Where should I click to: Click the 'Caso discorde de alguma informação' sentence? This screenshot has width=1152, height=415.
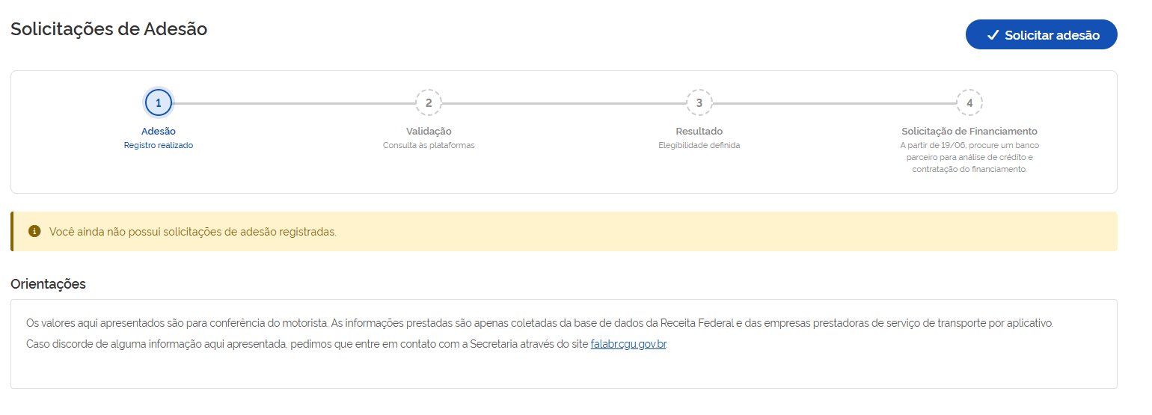pos(346,345)
